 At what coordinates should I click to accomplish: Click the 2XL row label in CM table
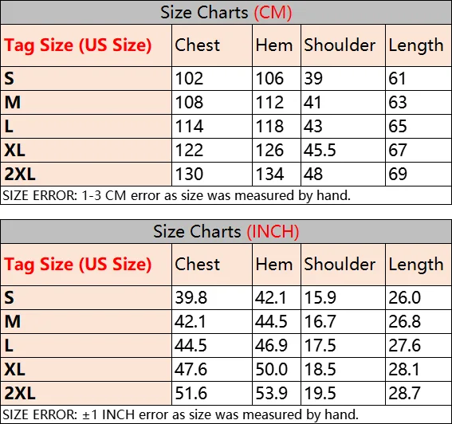(20, 174)
